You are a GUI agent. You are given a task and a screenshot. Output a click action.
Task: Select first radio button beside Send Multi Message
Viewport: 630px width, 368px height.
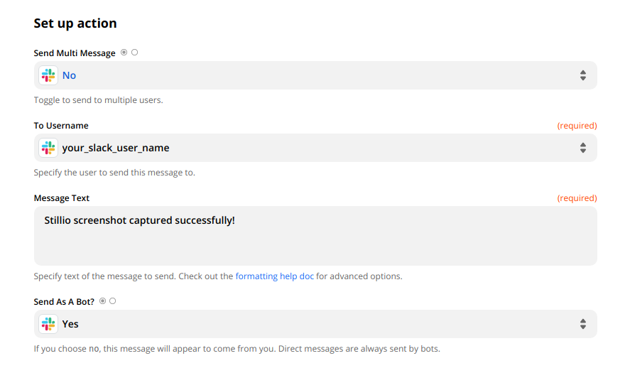[124, 53]
